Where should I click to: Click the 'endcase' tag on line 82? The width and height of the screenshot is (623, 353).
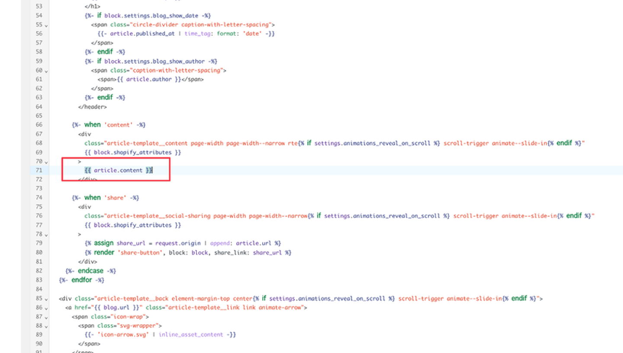point(91,270)
